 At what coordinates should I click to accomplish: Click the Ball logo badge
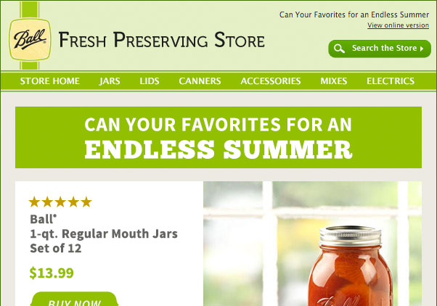click(x=30, y=39)
